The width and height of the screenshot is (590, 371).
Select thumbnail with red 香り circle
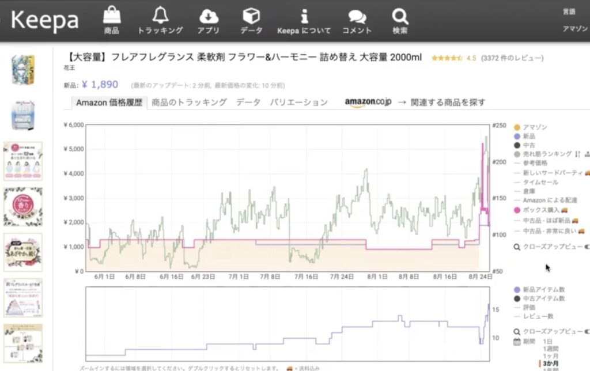[x=23, y=207]
